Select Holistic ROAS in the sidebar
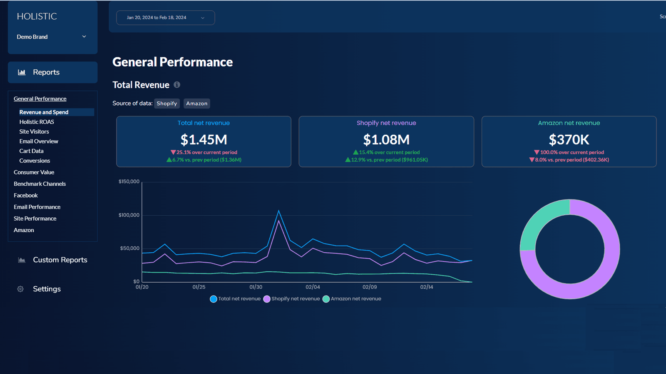The image size is (666, 374). (x=37, y=122)
